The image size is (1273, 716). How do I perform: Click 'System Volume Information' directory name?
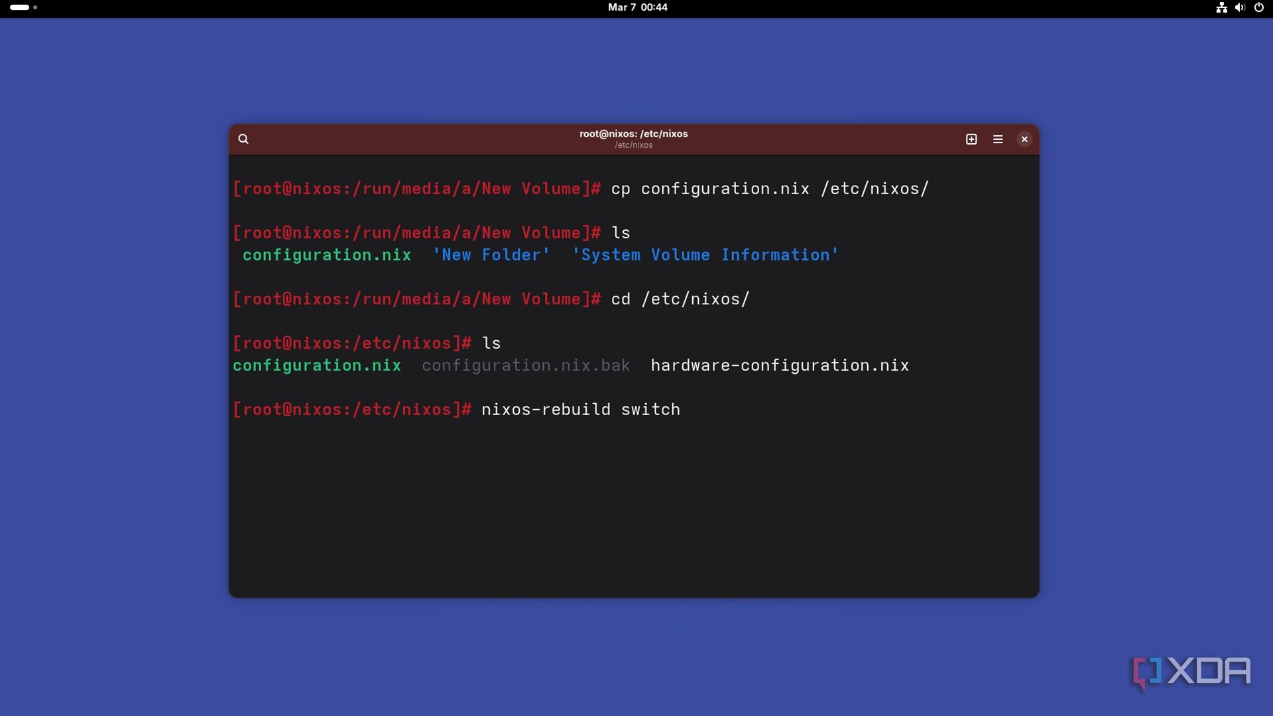[705, 255]
